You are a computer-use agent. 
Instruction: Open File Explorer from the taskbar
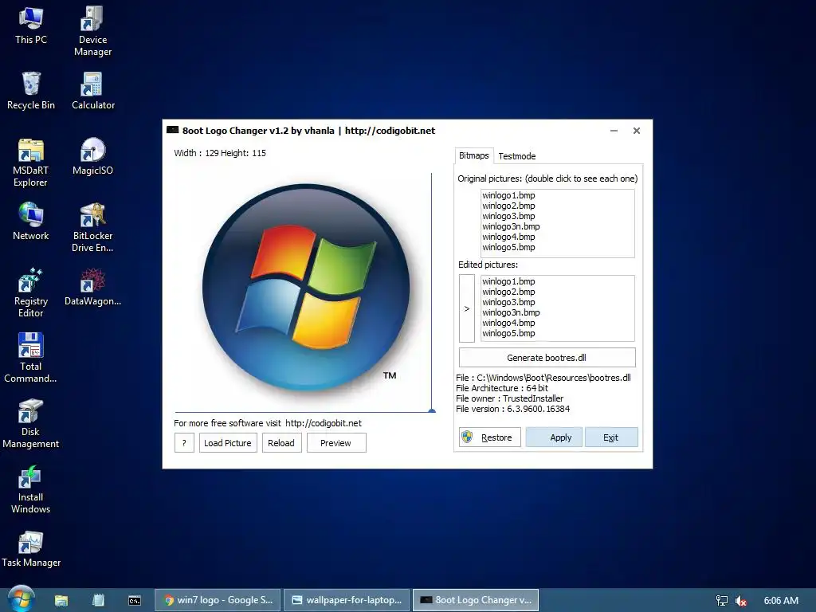61,600
